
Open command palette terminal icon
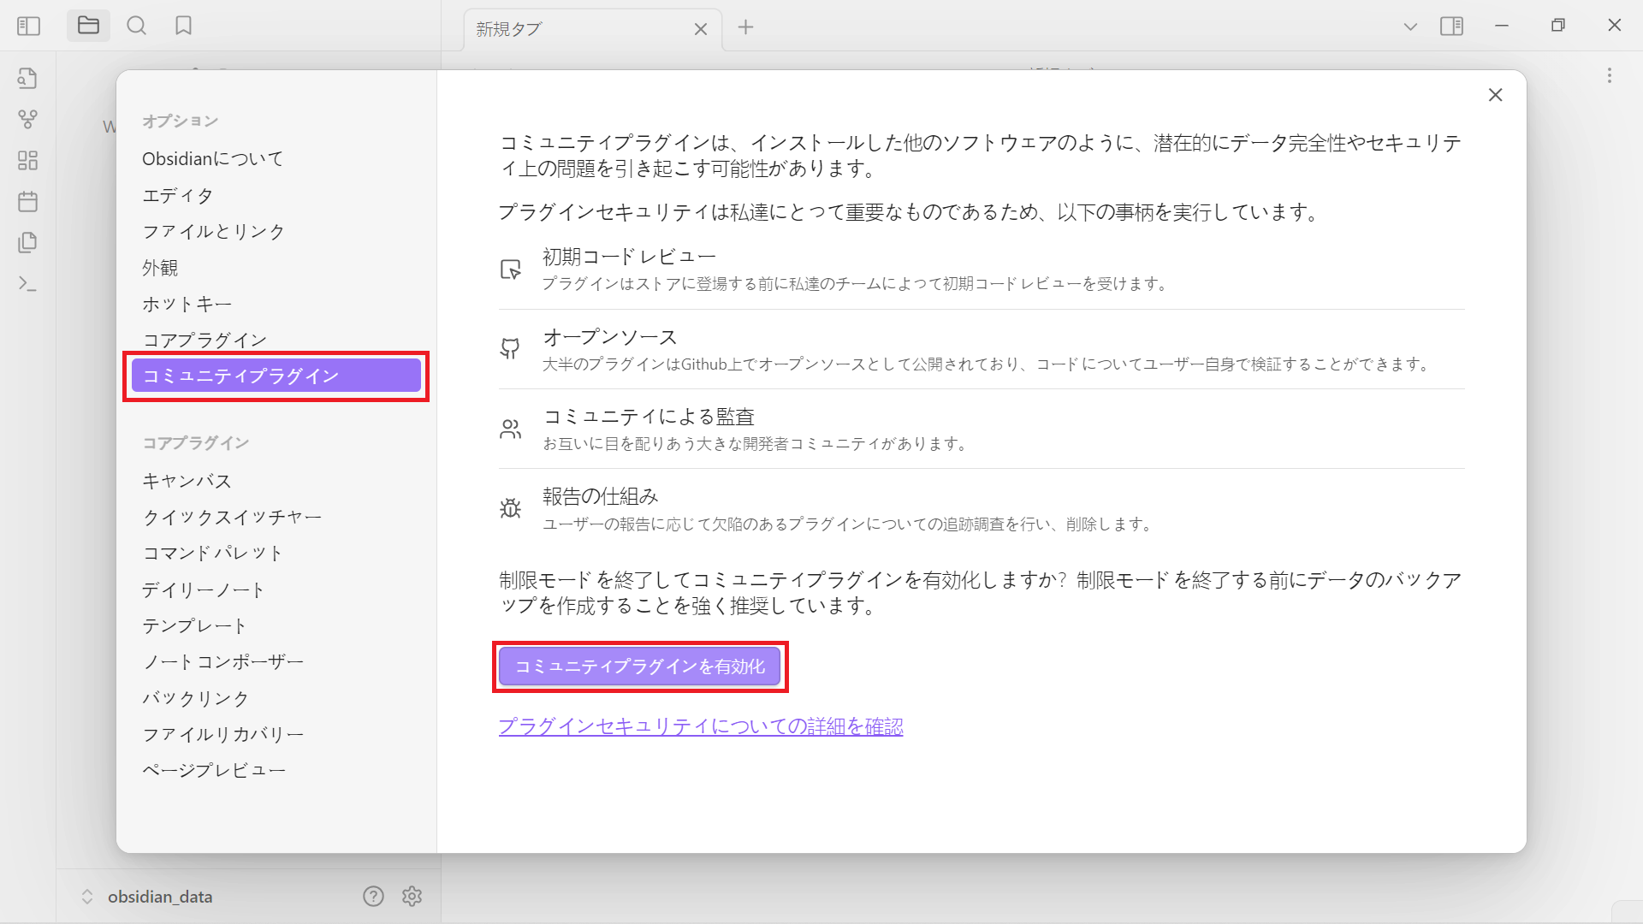click(x=27, y=283)
